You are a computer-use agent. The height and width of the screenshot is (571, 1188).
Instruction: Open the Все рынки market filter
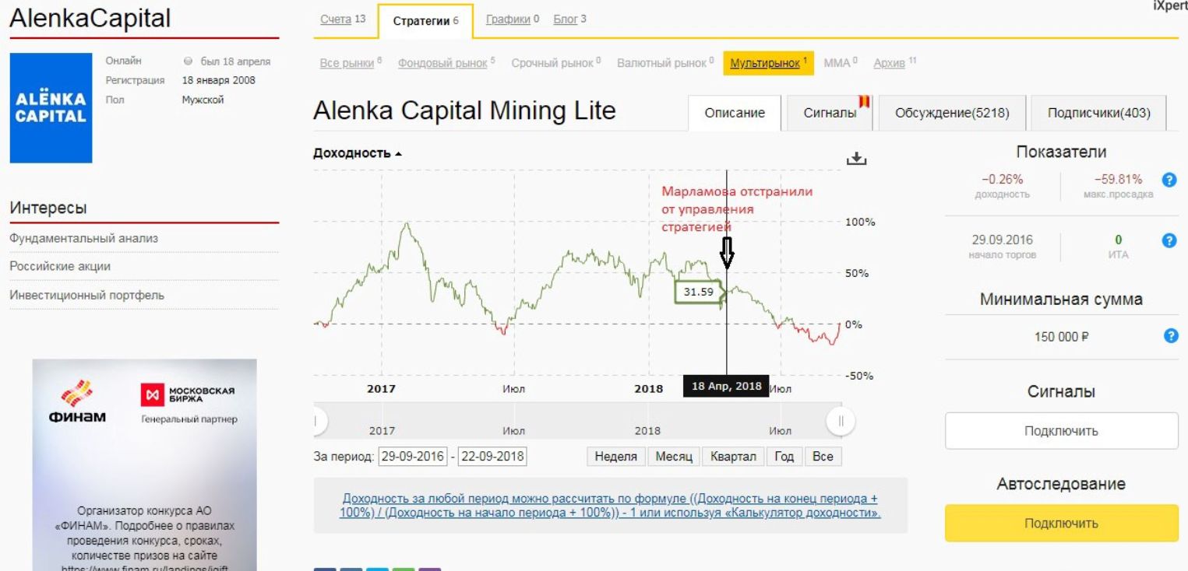(x=347, y=63)
